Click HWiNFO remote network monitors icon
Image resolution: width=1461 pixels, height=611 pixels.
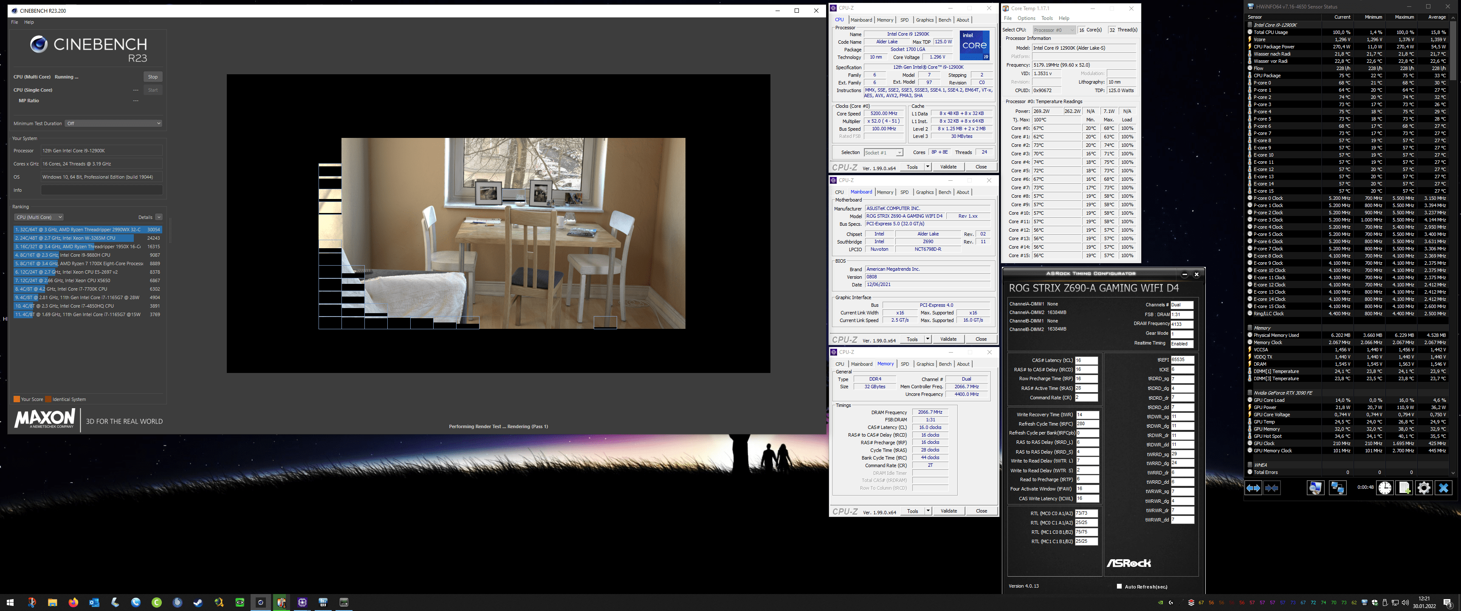click(1337, 488)
